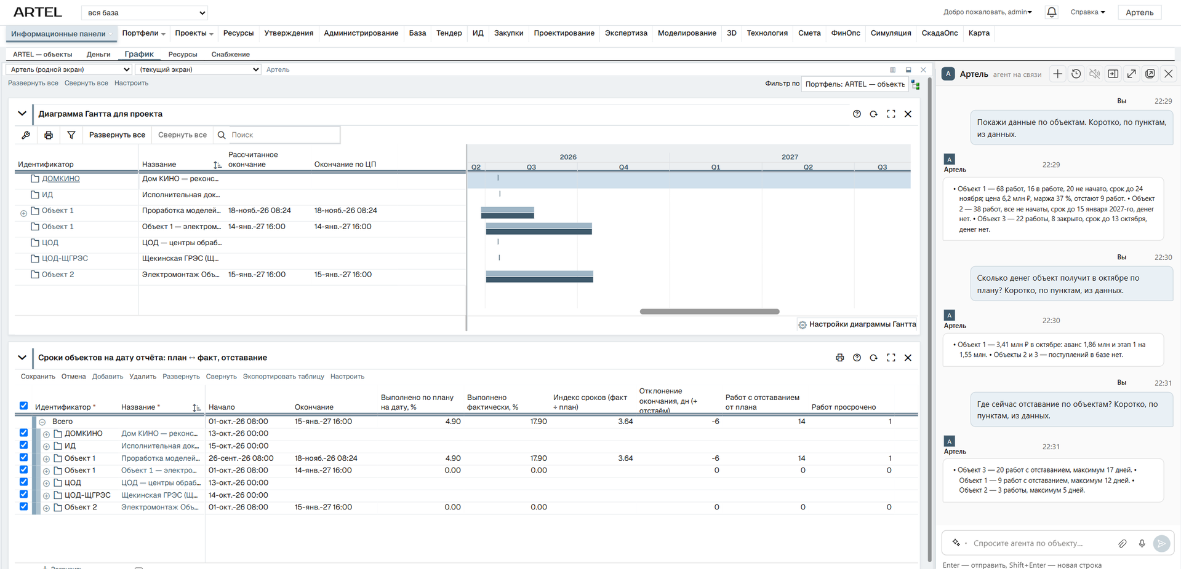Toggle the header select-all checkbox
Image resolution: width=1181 pixels, height=569 pixels.
(x=23, y=406)
